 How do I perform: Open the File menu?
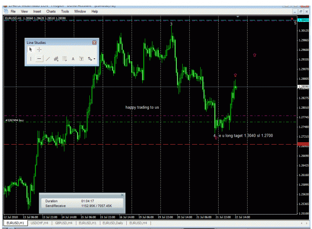(x=13, y=11)
